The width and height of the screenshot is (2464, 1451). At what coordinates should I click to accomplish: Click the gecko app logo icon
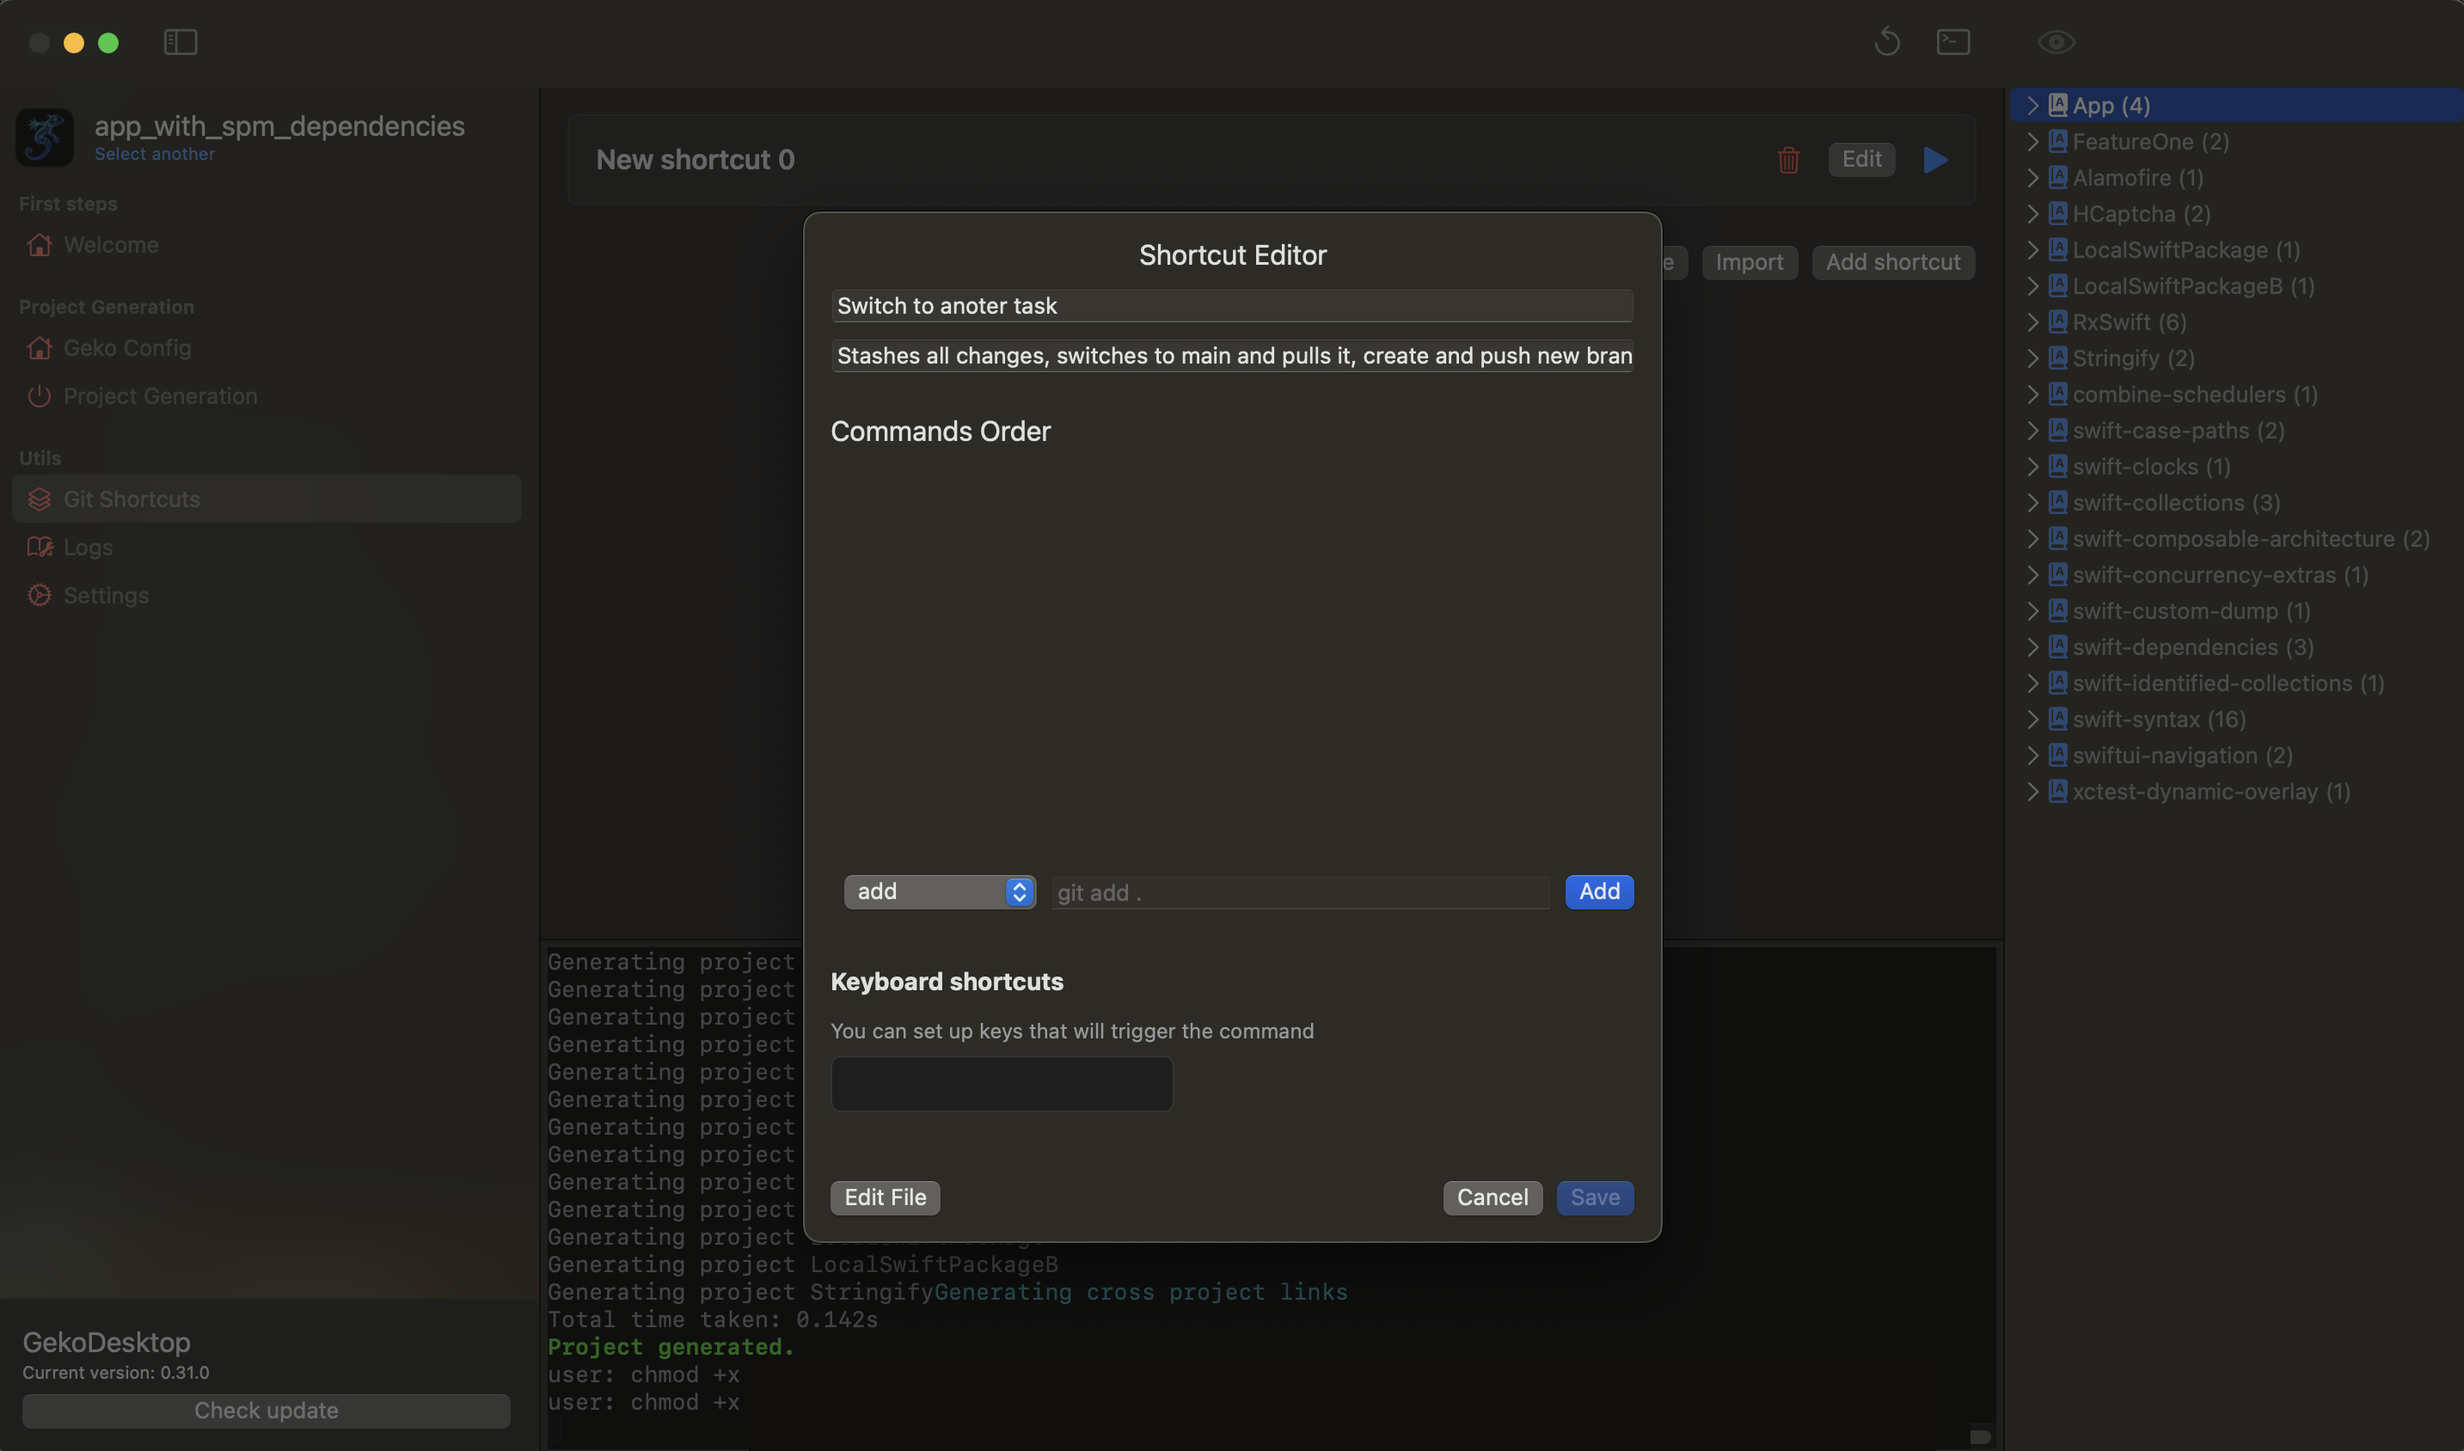(45, 137)
